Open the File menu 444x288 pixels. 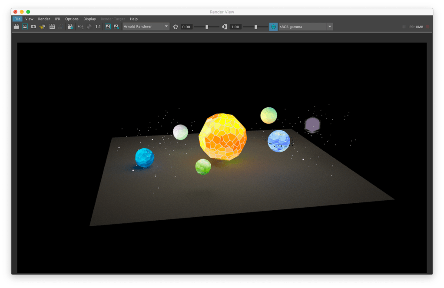point(17,19)
